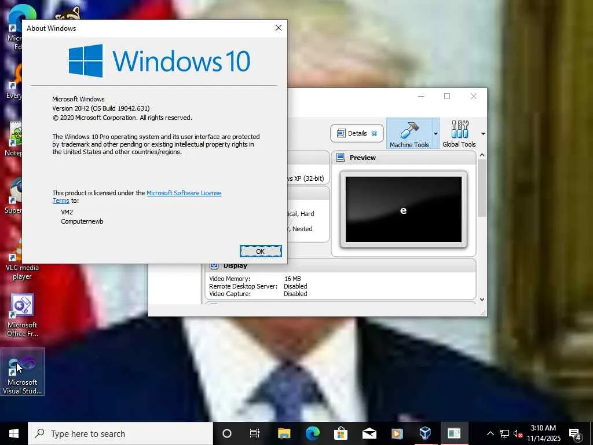Viewport: 593px width, 445px height.
Task: Open the Microsoft Edge desktop shortcut
Action: click(x=14, y=27)
